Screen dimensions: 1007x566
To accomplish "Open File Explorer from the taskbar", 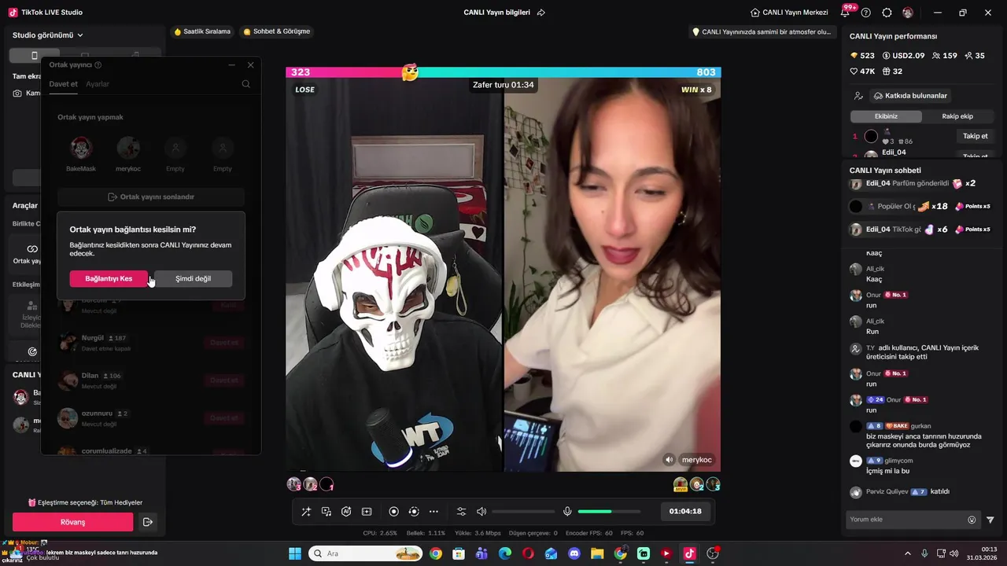I will tap(597, 553).
